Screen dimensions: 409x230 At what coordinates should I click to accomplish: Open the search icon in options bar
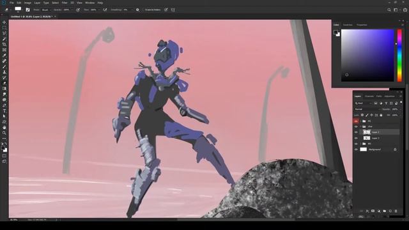[x=389, y=10]
